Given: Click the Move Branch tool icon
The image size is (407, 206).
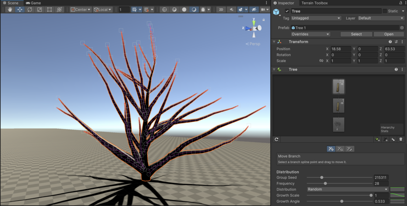Looking at the screenshot, I should 331,149.
